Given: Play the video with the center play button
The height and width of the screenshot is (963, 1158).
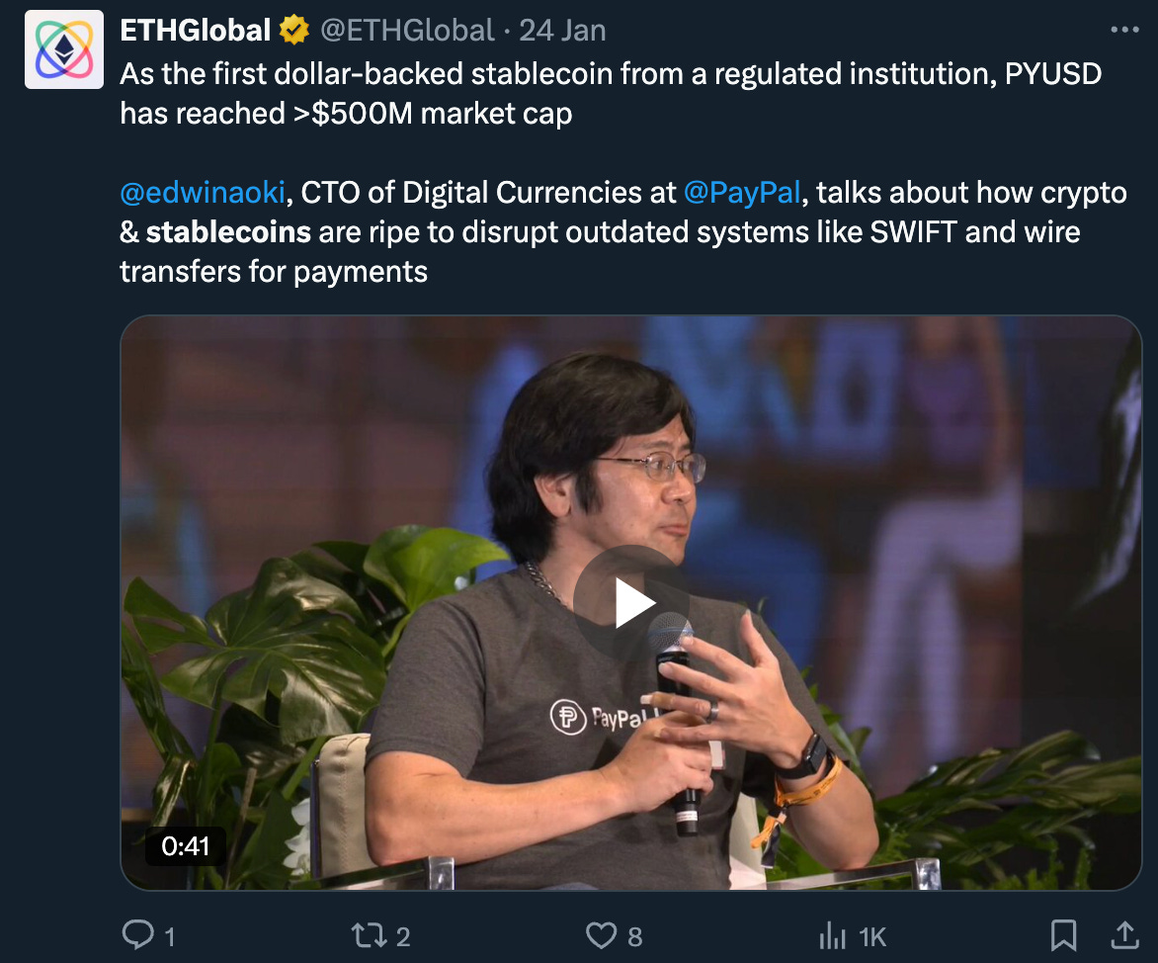Looking at the screenshot, I should 631,603.
